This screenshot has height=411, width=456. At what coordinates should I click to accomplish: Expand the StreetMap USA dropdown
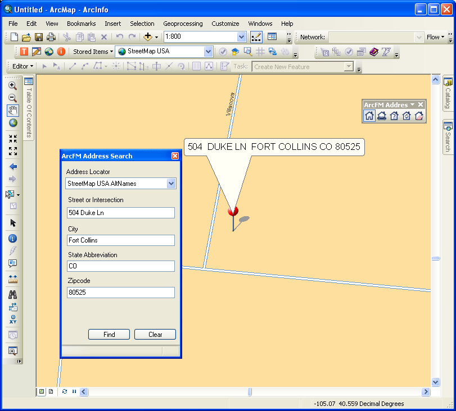coord(208,52)
